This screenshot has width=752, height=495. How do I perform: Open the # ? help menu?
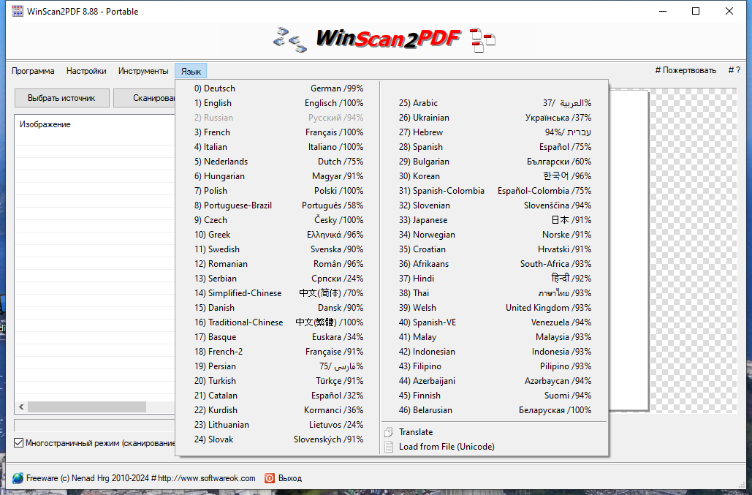point(734,70)
